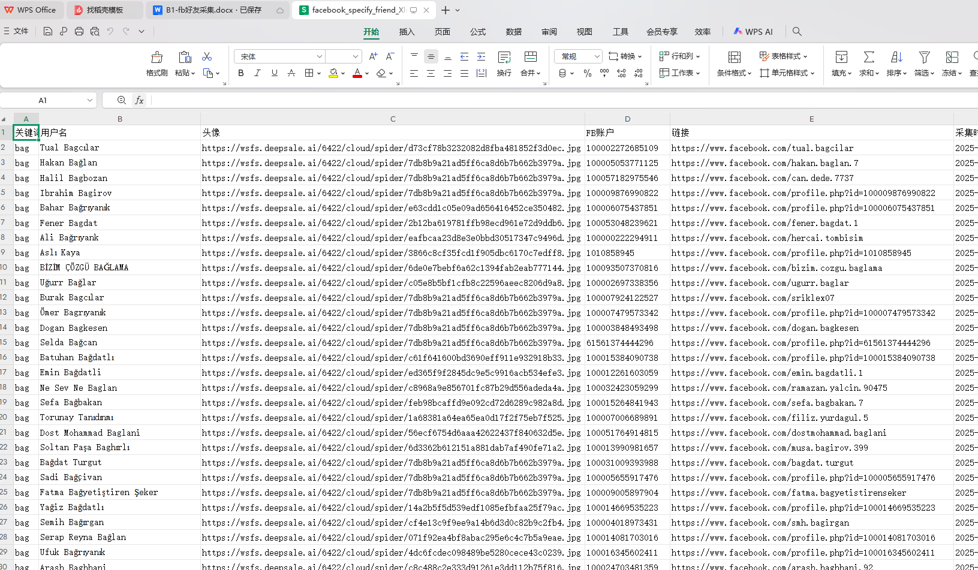The width and height of the screenshot is (978, 570).
Task: Toggle italic formatting
Action: coord(257,73)
